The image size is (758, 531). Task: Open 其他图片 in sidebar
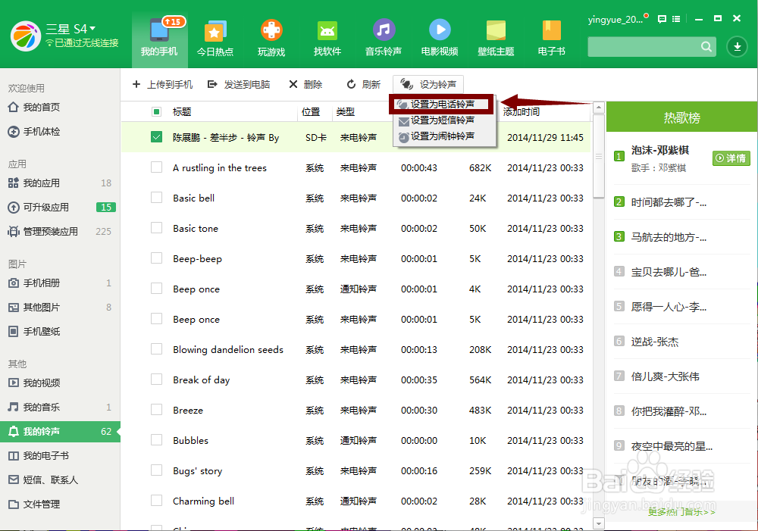click(60, 308)
